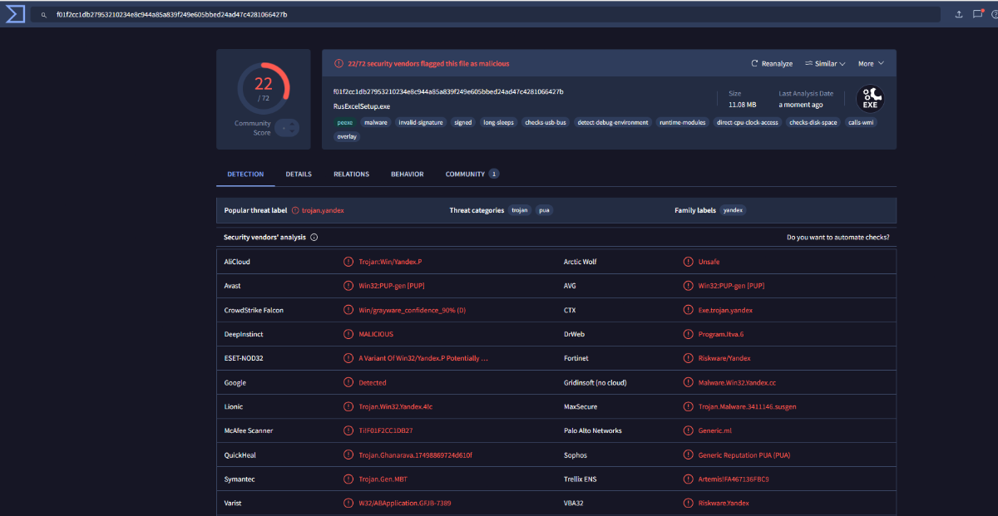The image size is (998, 516).
Task: Click the alert icon in the Varist row
Action: coord(348,504)
